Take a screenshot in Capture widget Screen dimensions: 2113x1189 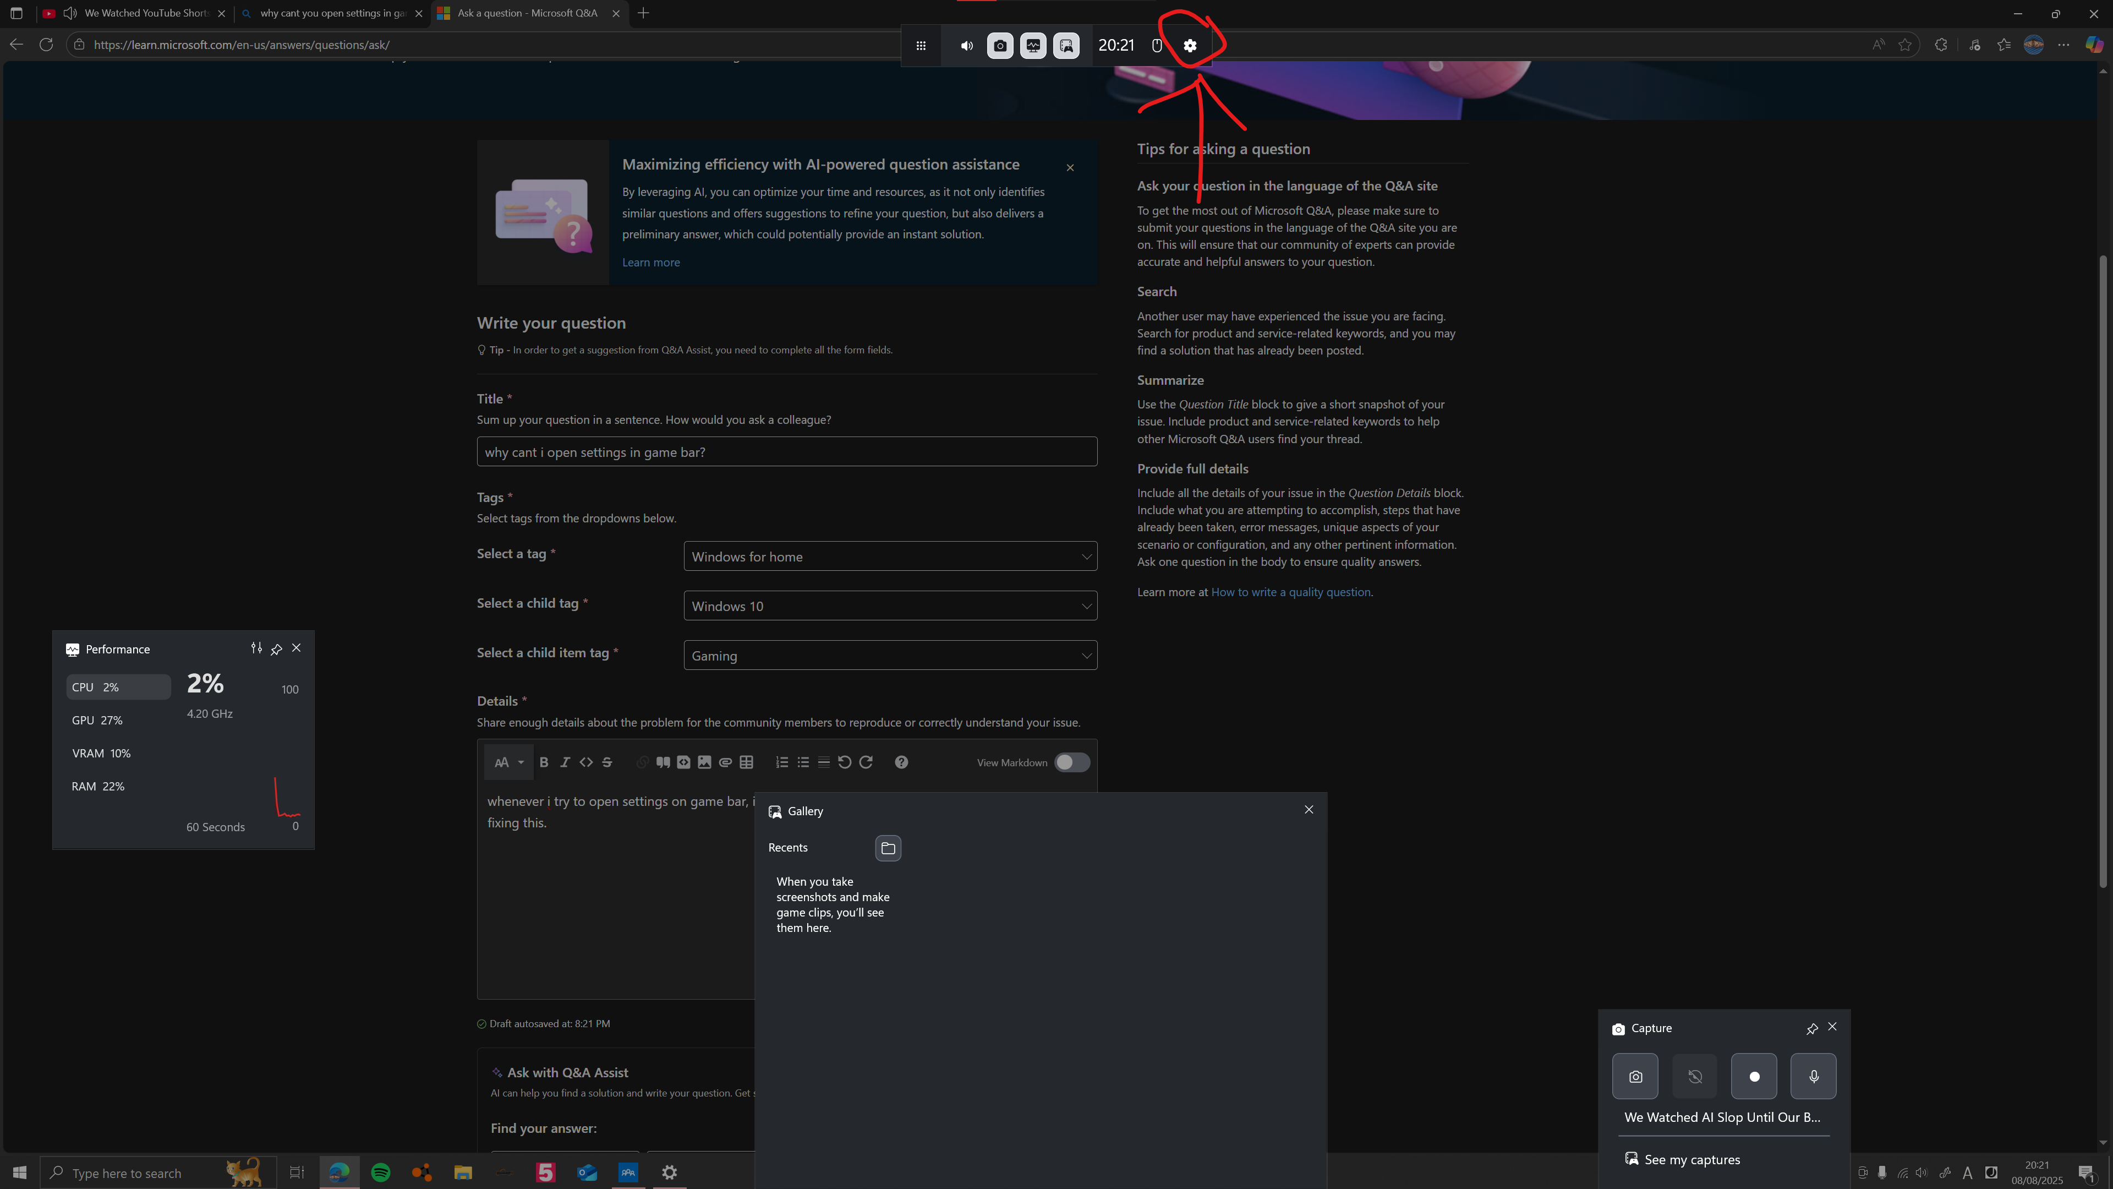point(1635,1076)
